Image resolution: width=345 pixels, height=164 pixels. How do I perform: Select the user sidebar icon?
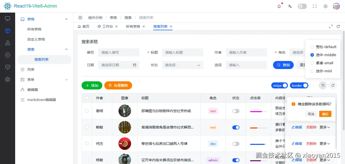(x=8, y=43)
